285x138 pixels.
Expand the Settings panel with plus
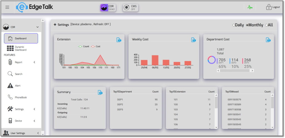(55, 25)
